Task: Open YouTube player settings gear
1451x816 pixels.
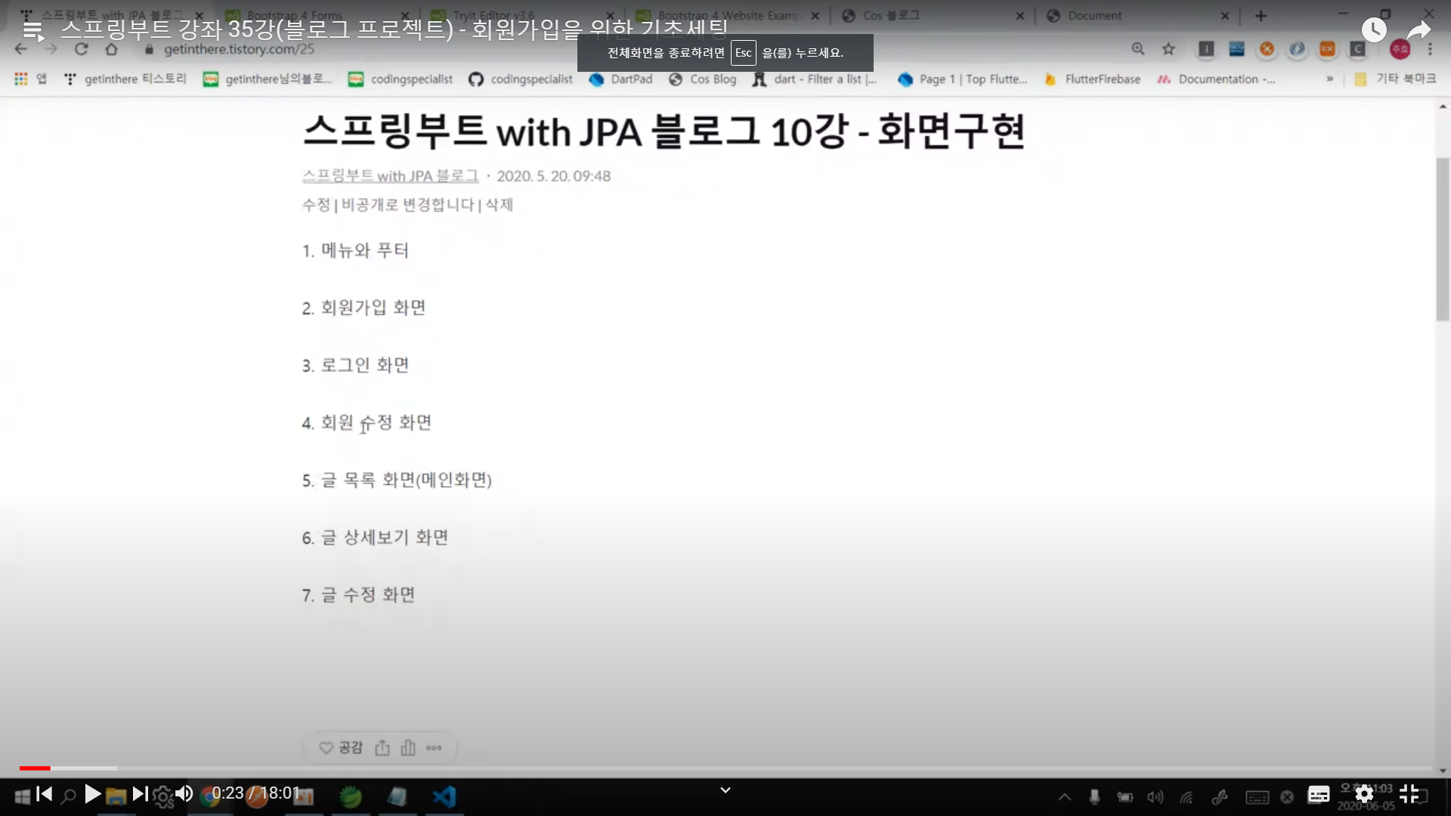Action: tap(1364, 794)
